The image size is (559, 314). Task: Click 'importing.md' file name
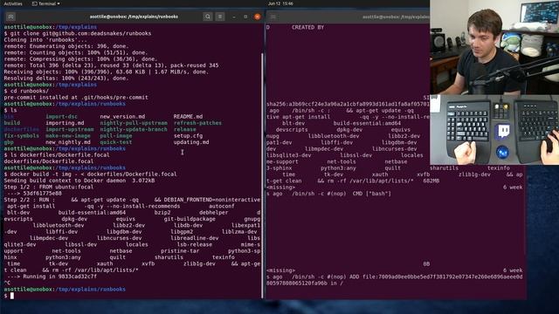pos(65,123)
